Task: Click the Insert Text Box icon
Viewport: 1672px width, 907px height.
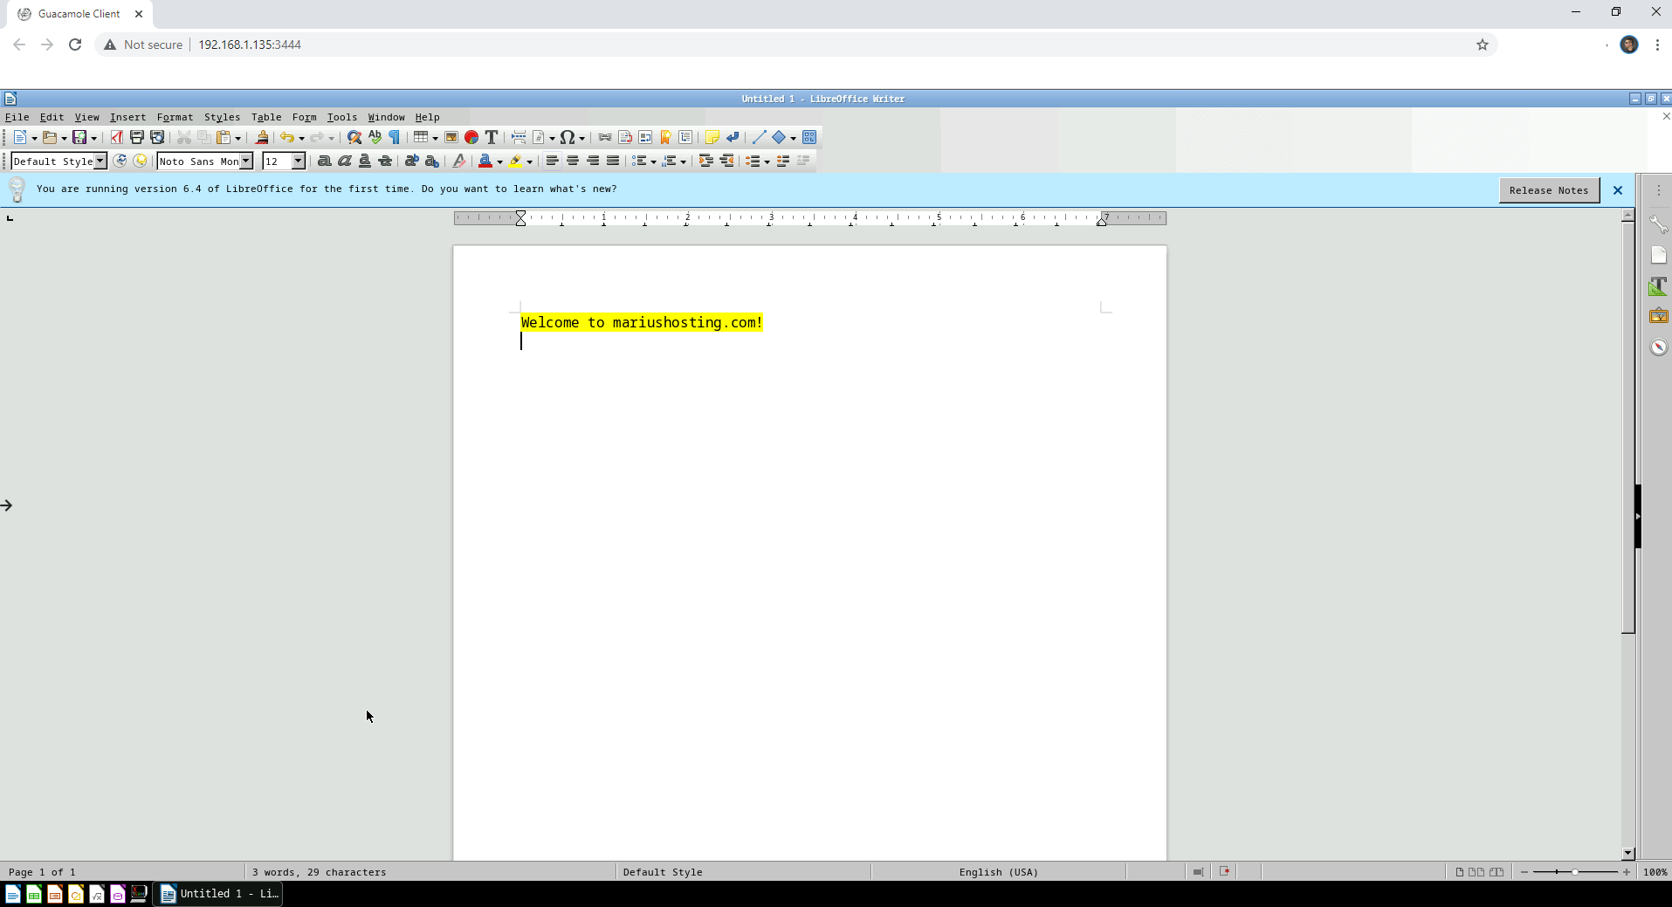Action: coord(492,137)
